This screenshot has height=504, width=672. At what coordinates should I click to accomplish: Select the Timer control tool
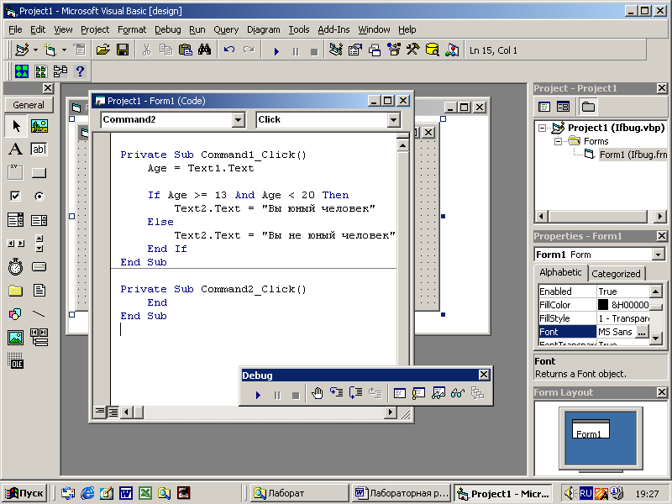point(15,267)
